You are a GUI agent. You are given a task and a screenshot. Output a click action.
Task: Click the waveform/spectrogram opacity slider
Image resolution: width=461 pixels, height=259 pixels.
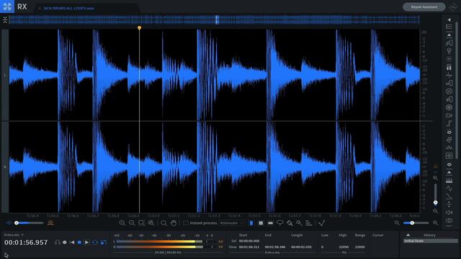[29, 223]
